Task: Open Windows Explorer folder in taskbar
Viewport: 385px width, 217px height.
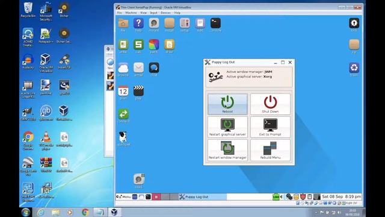Action: click(x=55, y=212)
